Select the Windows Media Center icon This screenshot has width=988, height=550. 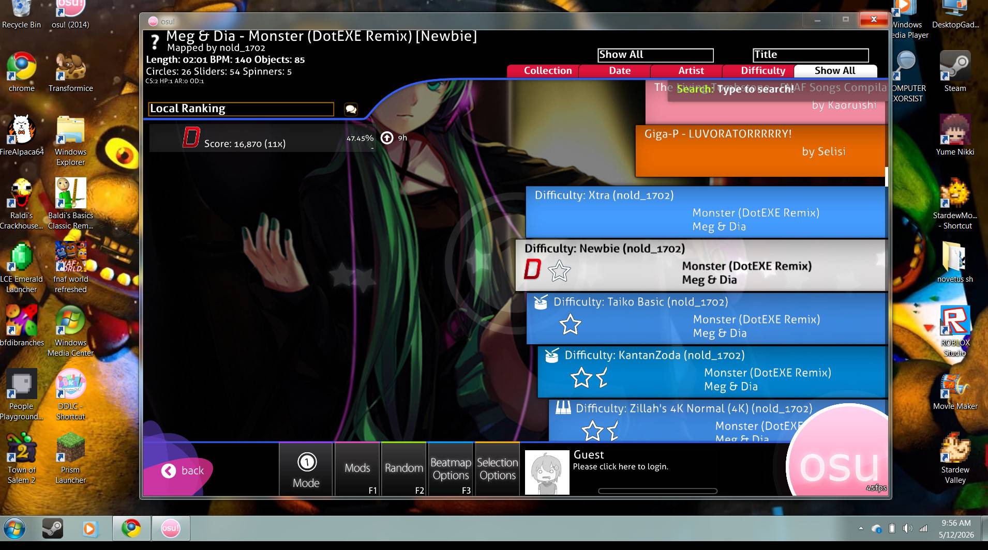point(71,331)
